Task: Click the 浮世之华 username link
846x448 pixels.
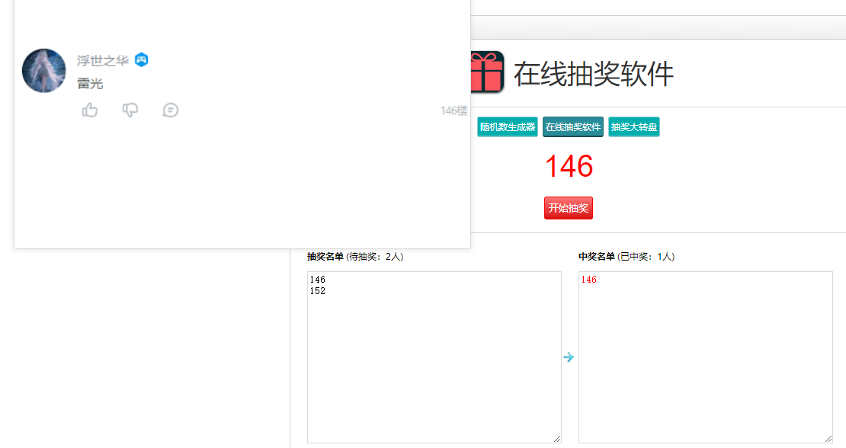Action: pyautogui.click(x=103, y=60)
